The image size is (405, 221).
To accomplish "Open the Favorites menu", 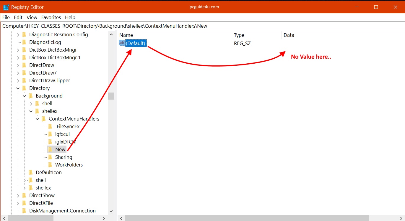I will click(51, 17).
